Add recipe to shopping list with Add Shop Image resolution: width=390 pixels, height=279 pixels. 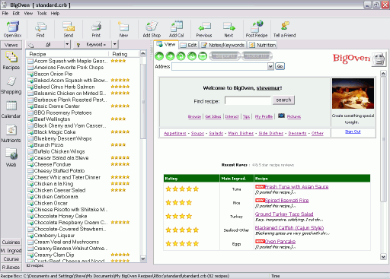(152, 30)
